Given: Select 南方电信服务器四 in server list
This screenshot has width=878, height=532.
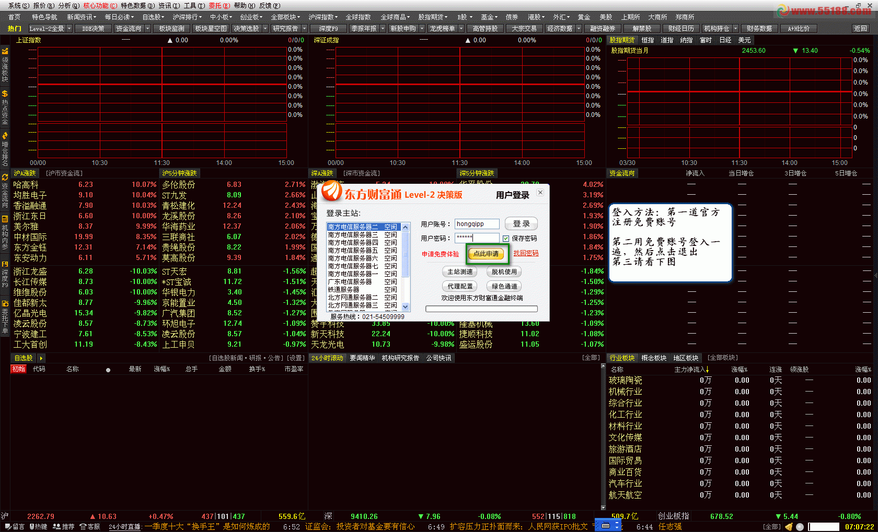Looking at the screenshot, I should coord(363,243).
